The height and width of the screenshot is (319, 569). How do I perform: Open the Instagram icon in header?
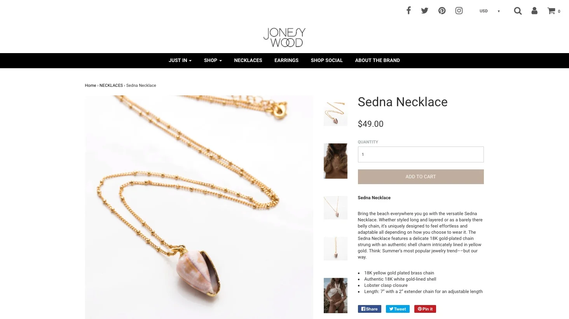[459, 10]
